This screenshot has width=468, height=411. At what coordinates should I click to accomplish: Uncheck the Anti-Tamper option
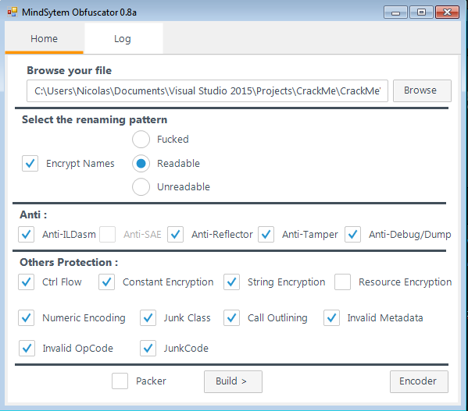[266, 235]
